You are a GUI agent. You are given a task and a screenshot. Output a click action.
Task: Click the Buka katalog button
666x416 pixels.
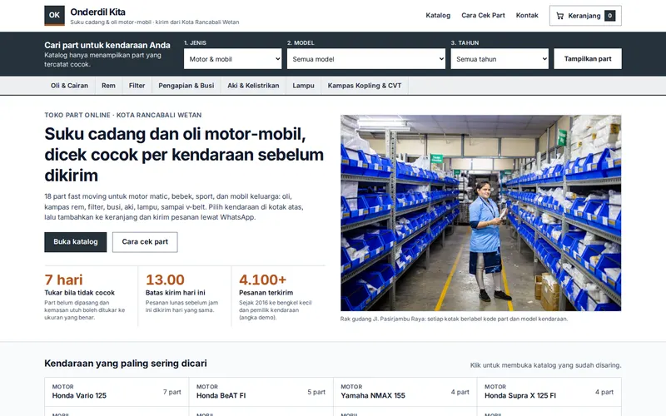tap(76, 242)
